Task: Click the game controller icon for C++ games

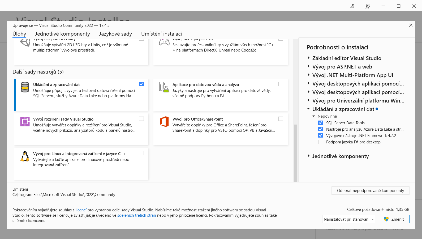Action: point(164,42)
